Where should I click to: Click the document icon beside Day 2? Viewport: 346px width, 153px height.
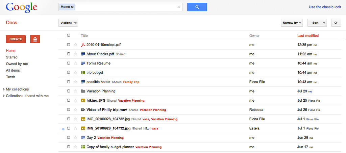[x=83, y=138]
